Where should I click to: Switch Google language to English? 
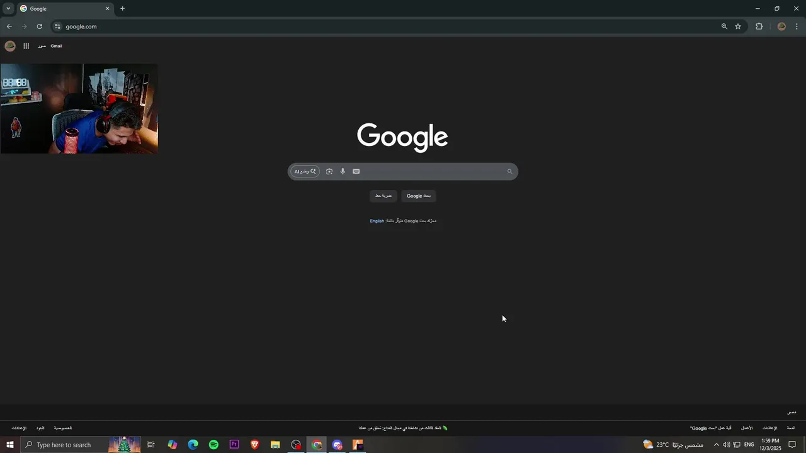(377, 221)
